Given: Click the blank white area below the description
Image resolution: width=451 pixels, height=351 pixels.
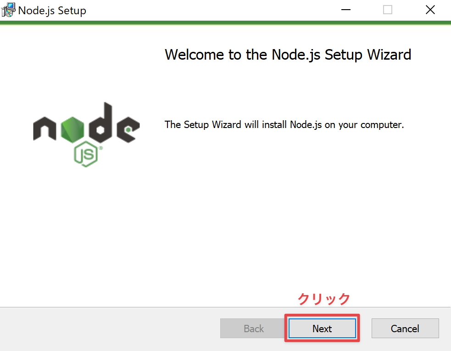Looking at the screenshot, I should pos(284,206).
